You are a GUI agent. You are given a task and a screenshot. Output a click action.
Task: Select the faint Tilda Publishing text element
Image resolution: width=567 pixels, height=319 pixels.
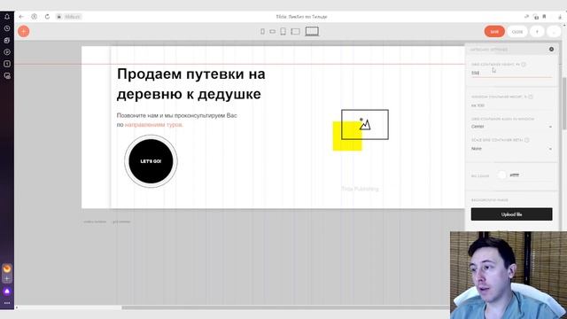[360, 189]
